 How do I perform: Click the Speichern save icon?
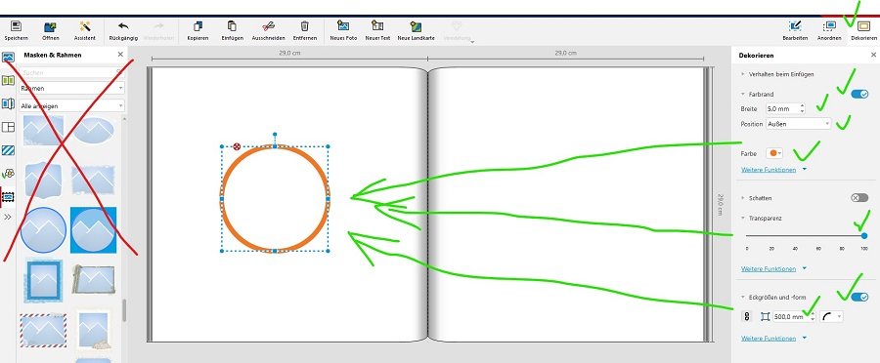[17, 26]
